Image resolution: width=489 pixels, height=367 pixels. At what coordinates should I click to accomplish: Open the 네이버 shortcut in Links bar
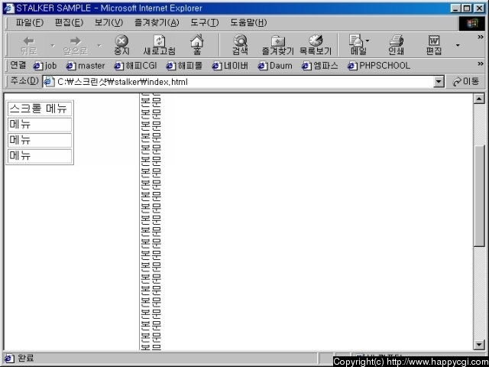pyautogui.click(x=230, y=66)
